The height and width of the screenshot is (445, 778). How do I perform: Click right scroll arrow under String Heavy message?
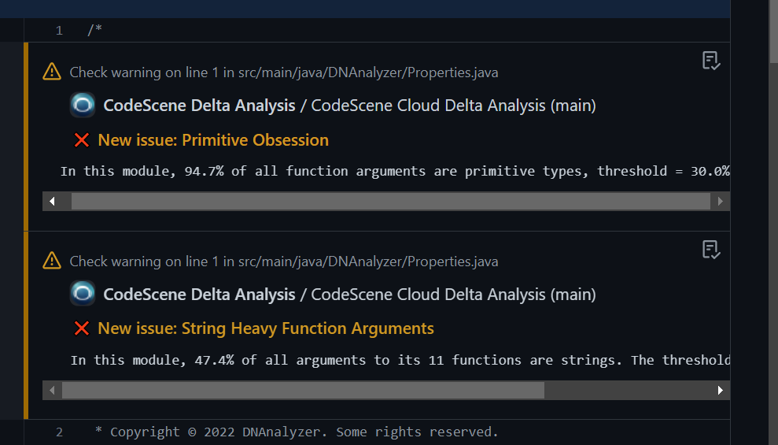tap(721, 391)
